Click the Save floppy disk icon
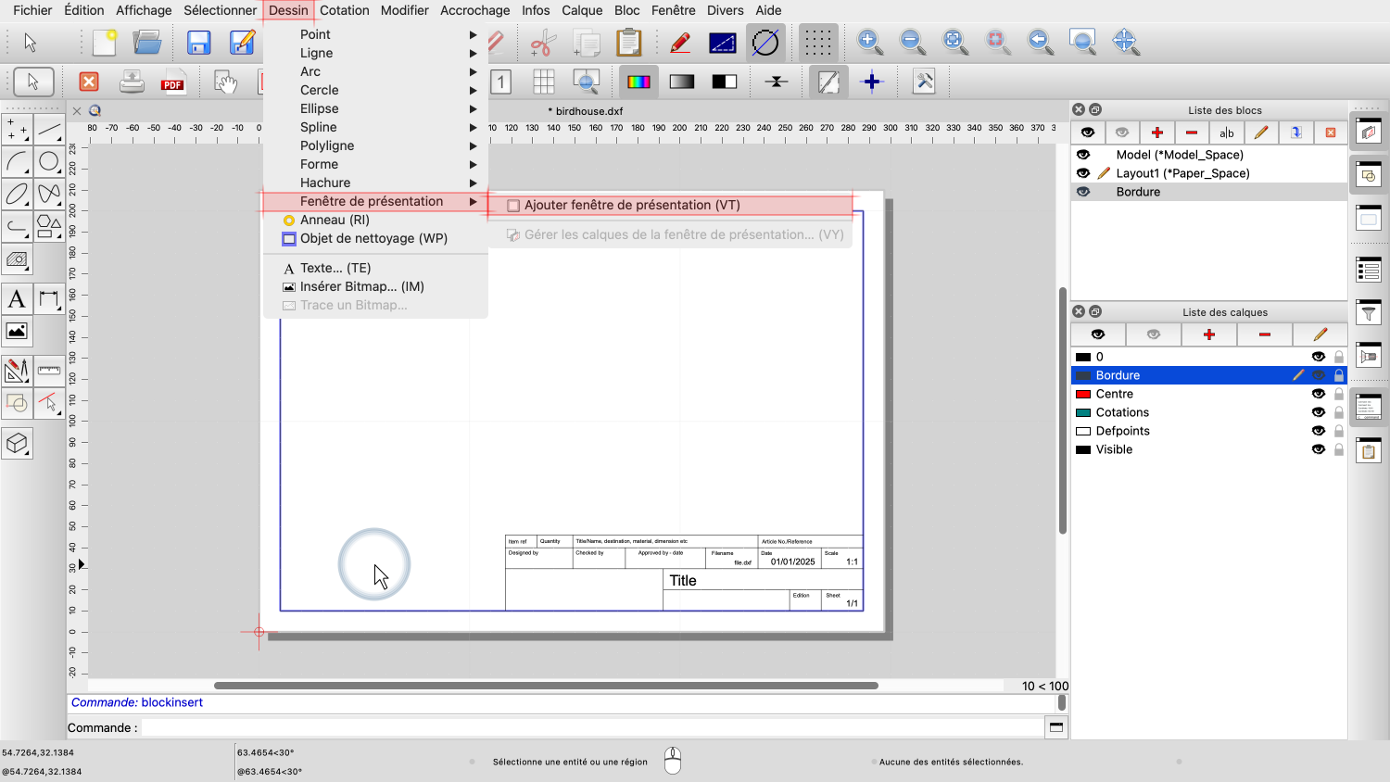Screen dimensions: 1390x782 (198, 43)
